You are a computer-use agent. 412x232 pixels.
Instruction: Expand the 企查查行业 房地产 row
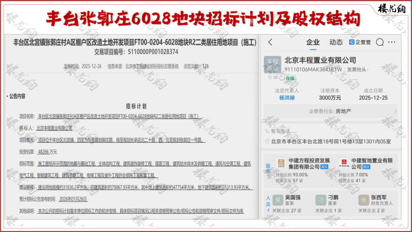[x=330, y=111]
